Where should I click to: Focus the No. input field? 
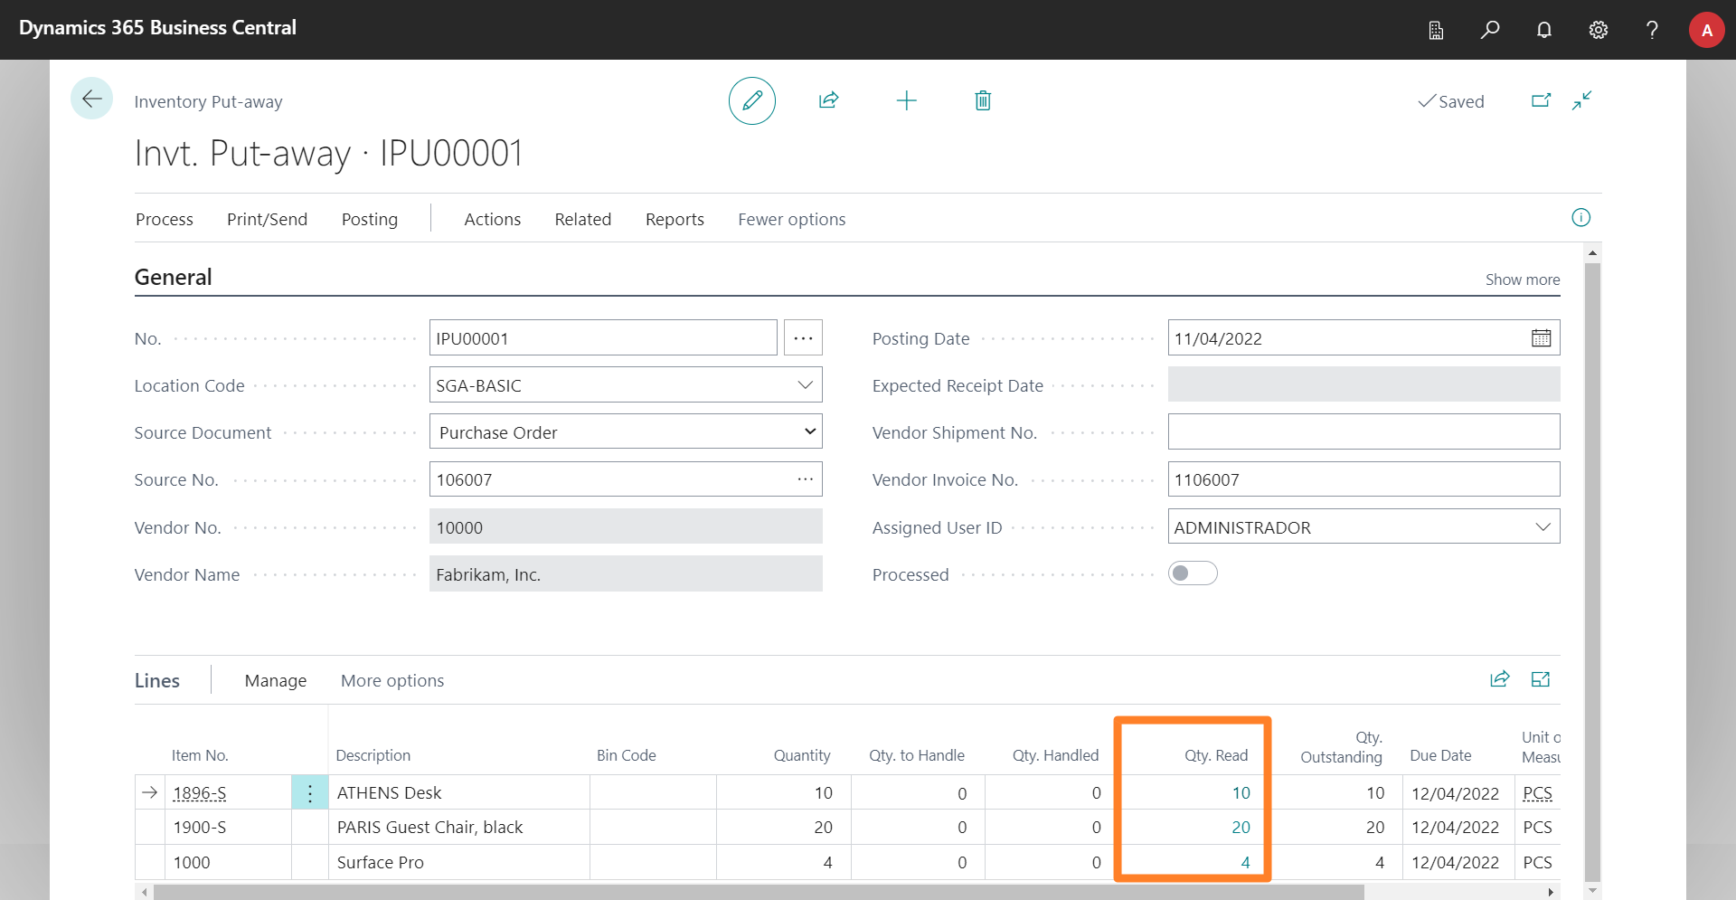click(603, 338)
